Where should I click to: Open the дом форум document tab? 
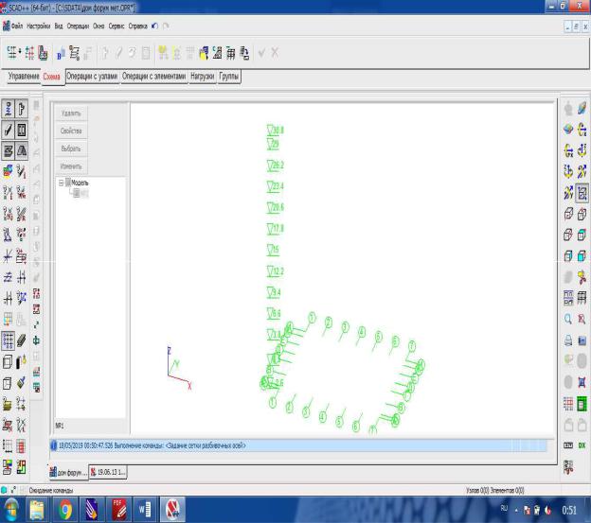(x=68, y=472)
